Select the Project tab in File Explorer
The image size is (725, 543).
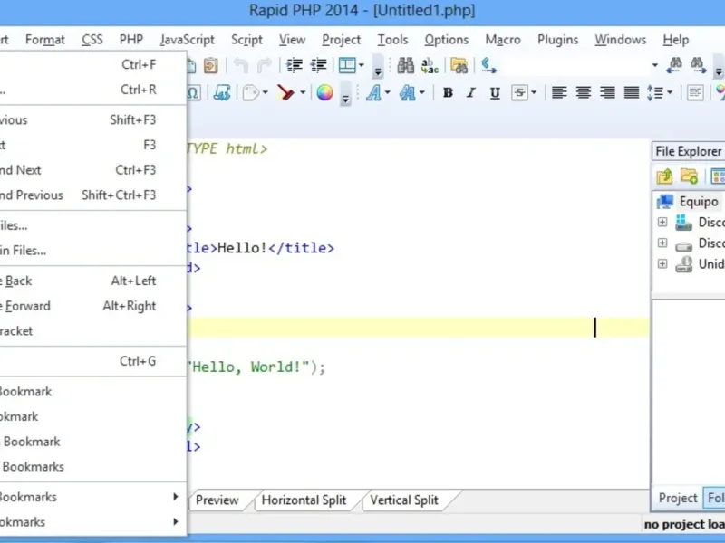678,499
